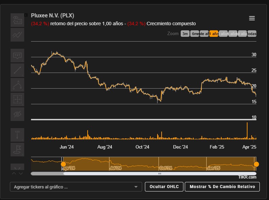Select the ABC pattern drawing tool
This screenshot has height=200, width=269.
point(17,85)
